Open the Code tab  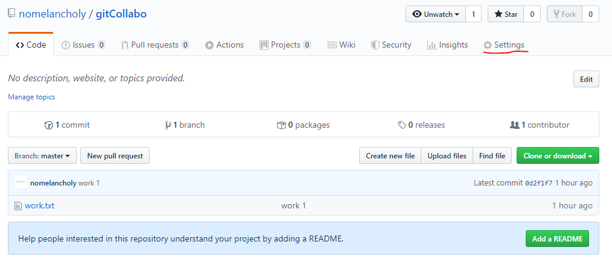pyautogui.click(x=31, y=45)
